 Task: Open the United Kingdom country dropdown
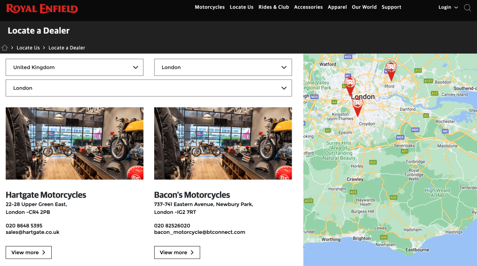[x=75, y=67]
